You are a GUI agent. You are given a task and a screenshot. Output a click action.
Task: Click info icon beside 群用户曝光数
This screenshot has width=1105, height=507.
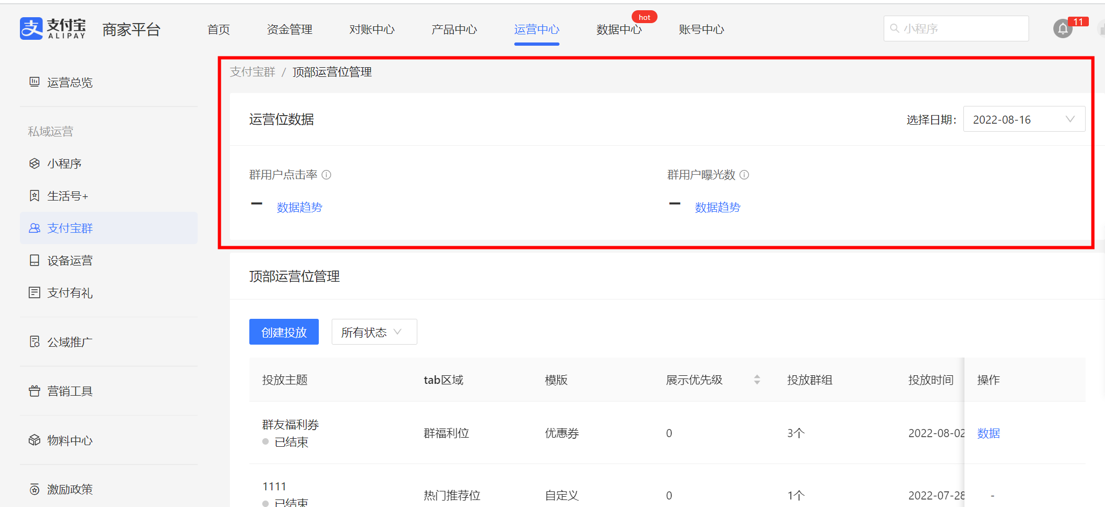[x=744, y=175]
